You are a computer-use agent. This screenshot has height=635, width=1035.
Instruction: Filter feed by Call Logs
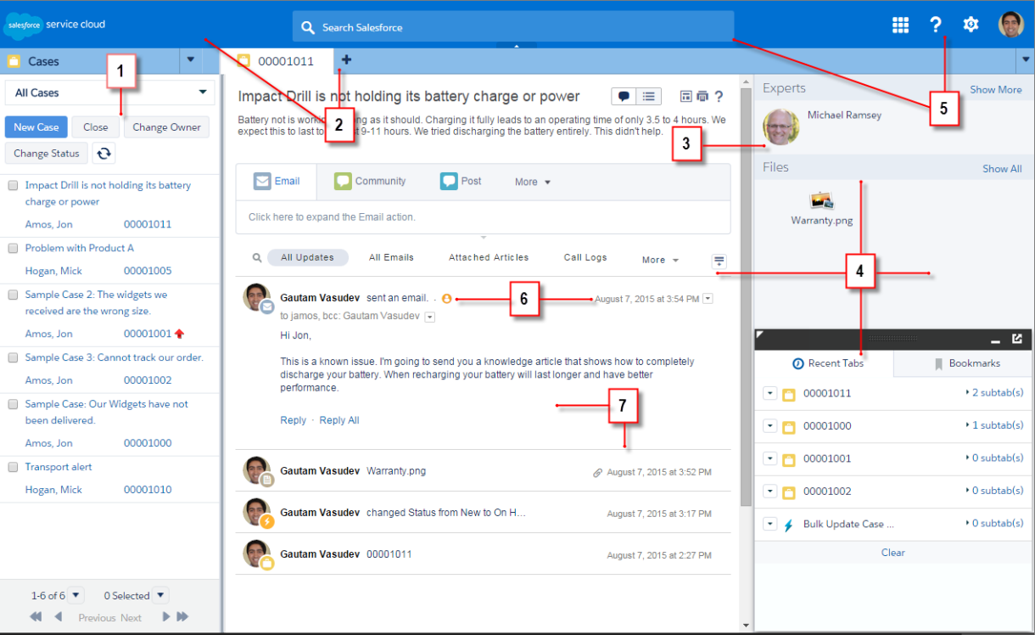coord(585,257)
